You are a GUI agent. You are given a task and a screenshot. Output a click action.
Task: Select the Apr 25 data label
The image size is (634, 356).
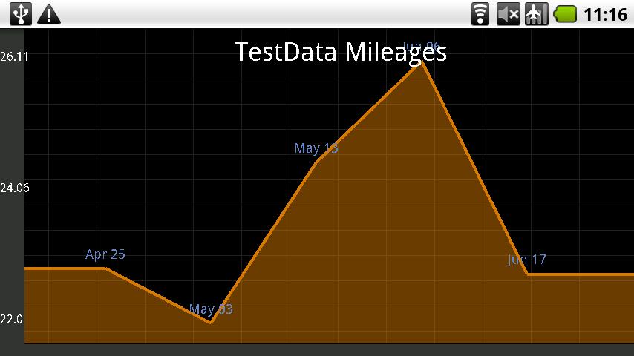tap(105, 254)
